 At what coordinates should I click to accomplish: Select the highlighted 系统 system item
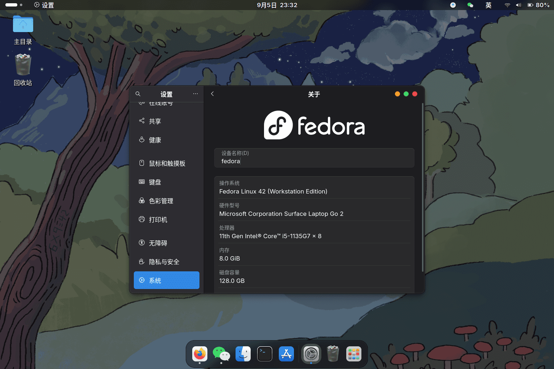click(x=166, y=280)
